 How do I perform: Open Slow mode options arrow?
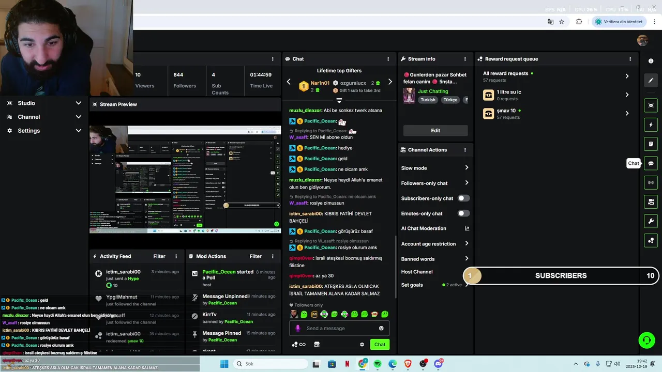pos(467,168)
